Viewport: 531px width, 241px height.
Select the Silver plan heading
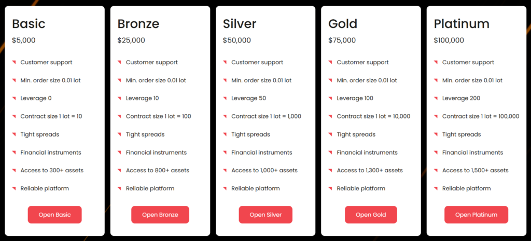click(x=240, y=24)
